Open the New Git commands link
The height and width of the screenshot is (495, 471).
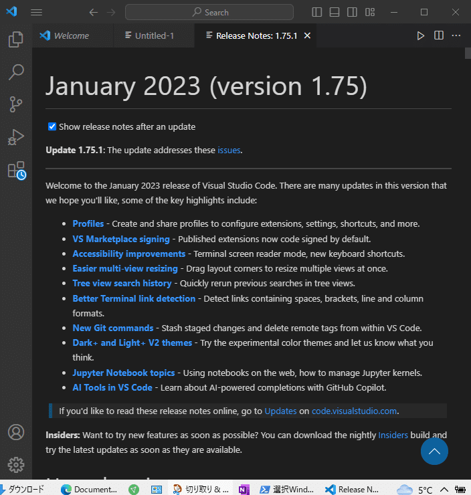pyautogui.click(x=113, y=328)
